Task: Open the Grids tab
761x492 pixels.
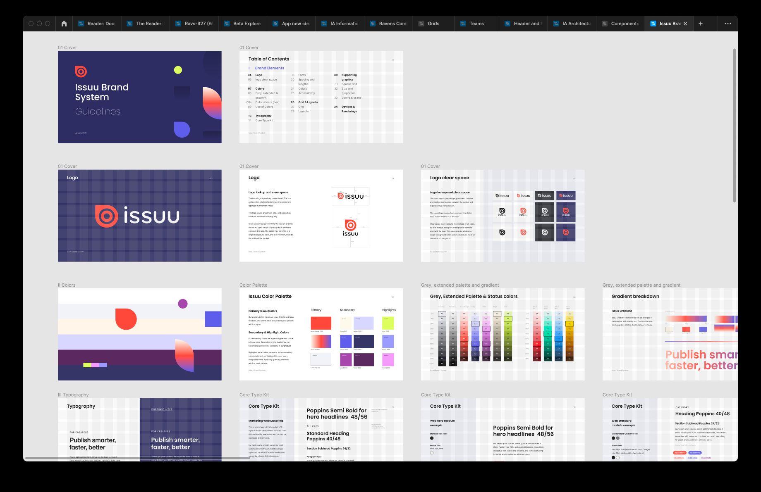Action: (x=433, y=24)
